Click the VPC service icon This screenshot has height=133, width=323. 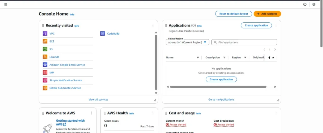coord(45,33)
